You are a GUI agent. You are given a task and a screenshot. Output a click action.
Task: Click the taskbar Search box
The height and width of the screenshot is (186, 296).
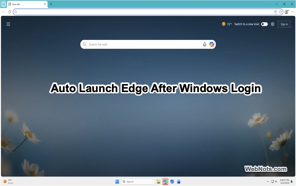(x=138, y=181)
